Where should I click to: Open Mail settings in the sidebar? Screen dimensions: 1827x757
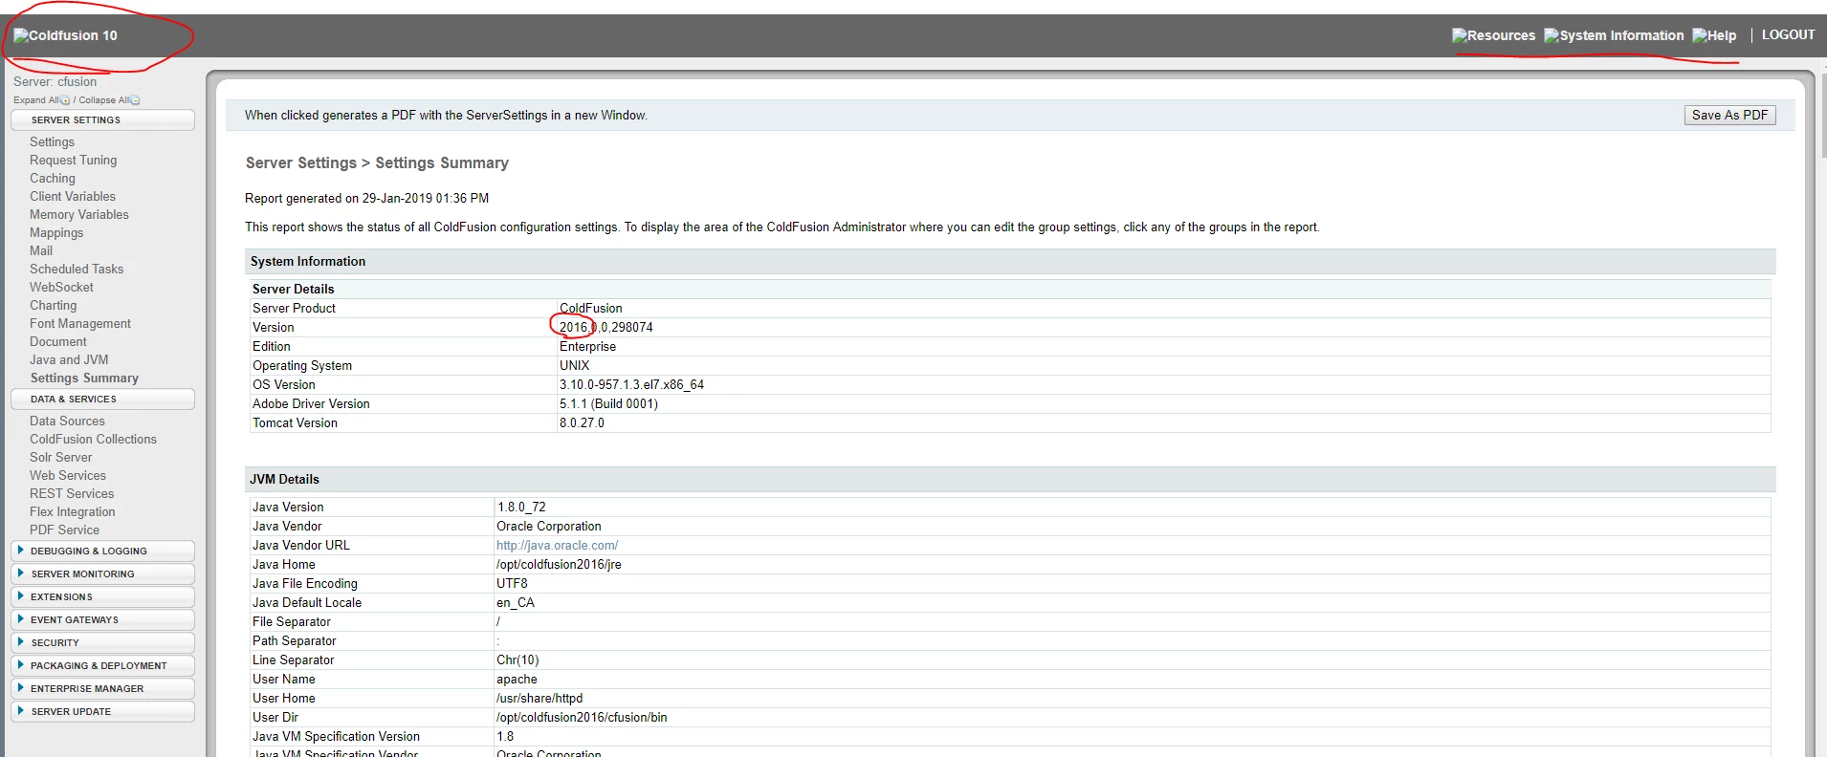41,250
